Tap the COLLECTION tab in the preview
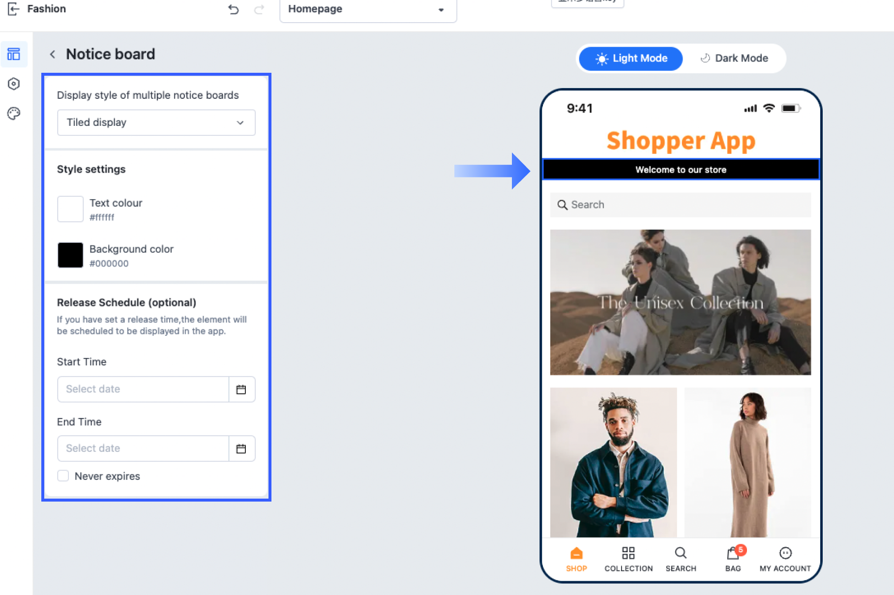The width and height of the screenshot is (894, 595). (628, 559)
